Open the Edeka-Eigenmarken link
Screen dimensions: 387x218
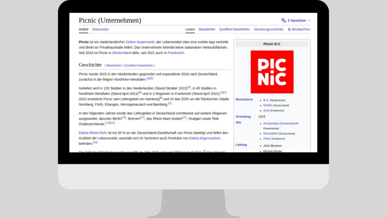tap(204, 138)
